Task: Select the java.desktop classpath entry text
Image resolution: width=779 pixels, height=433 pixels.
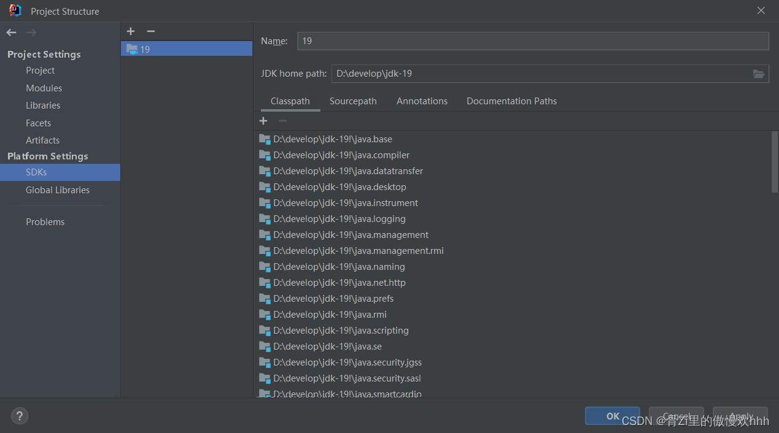Action: tap(339, 187)
